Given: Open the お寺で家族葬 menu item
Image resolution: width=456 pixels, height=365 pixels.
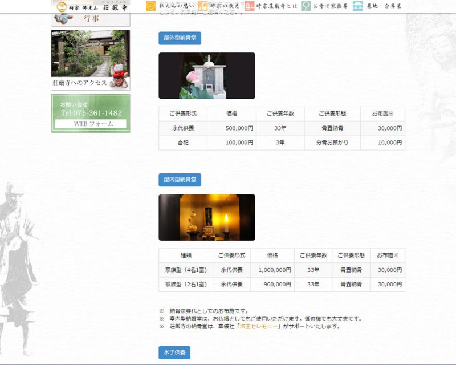Looking at the screenshot, I should 329,6.
